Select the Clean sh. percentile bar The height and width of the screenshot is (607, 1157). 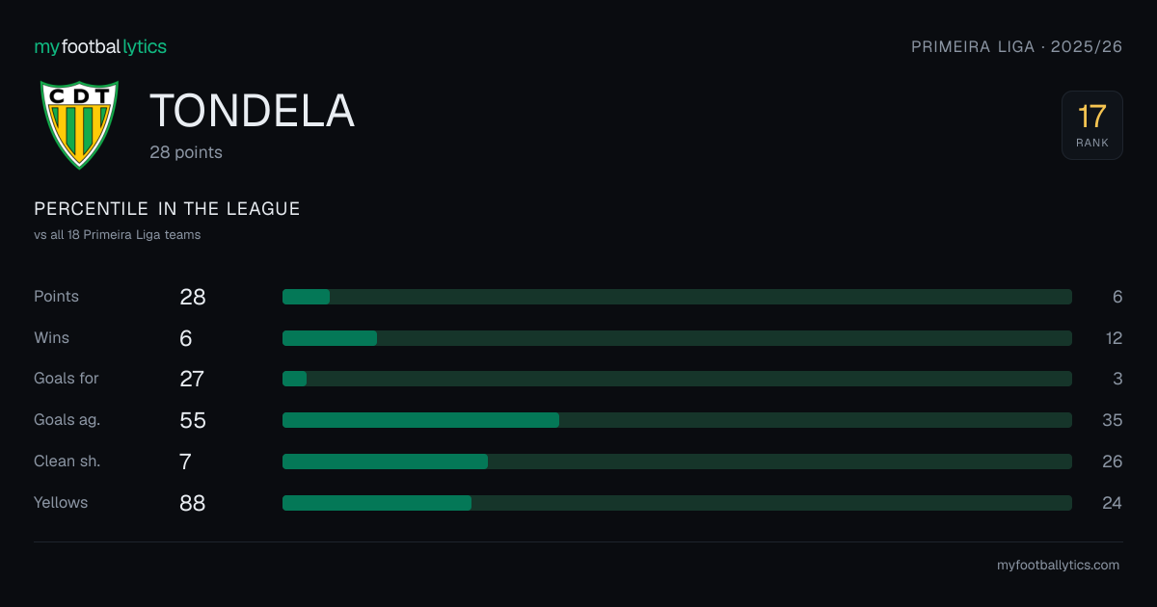coord(677,462)
